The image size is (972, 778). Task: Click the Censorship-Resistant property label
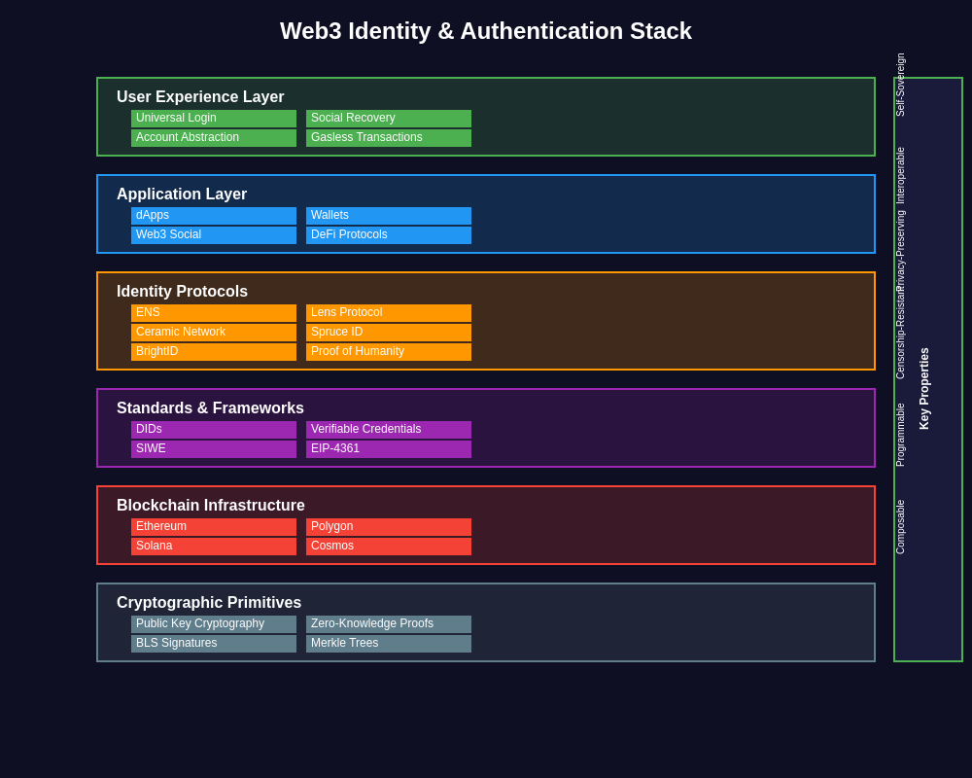pos(901,333)
